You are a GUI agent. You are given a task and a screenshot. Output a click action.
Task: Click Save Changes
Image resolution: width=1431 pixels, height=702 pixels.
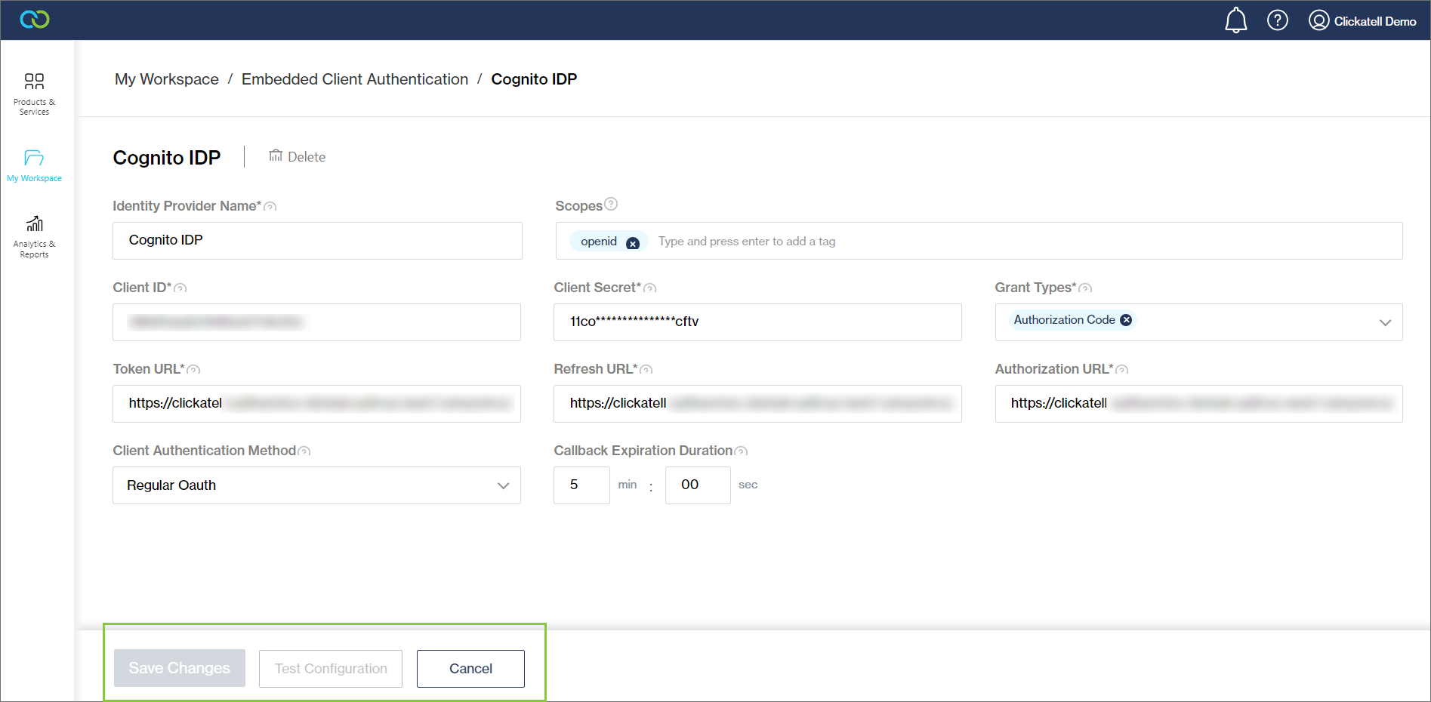click(x=179, y=668)
